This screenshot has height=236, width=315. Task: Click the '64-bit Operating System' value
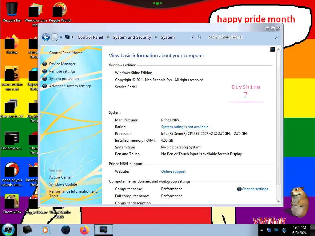point(181,147)
